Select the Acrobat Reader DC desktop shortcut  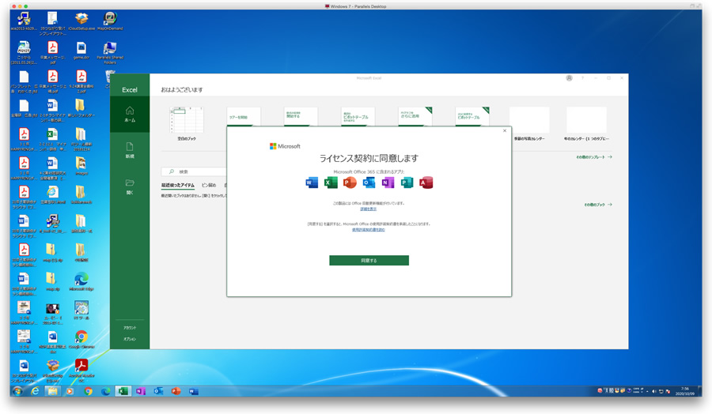coord(81,371)
